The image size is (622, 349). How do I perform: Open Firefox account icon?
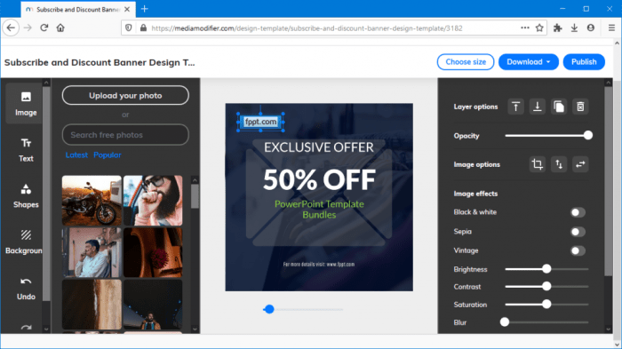coord(591,28)
